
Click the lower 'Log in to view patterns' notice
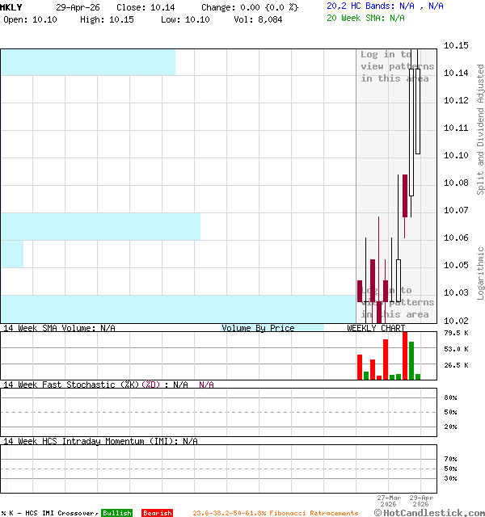(x=397, y=302)
